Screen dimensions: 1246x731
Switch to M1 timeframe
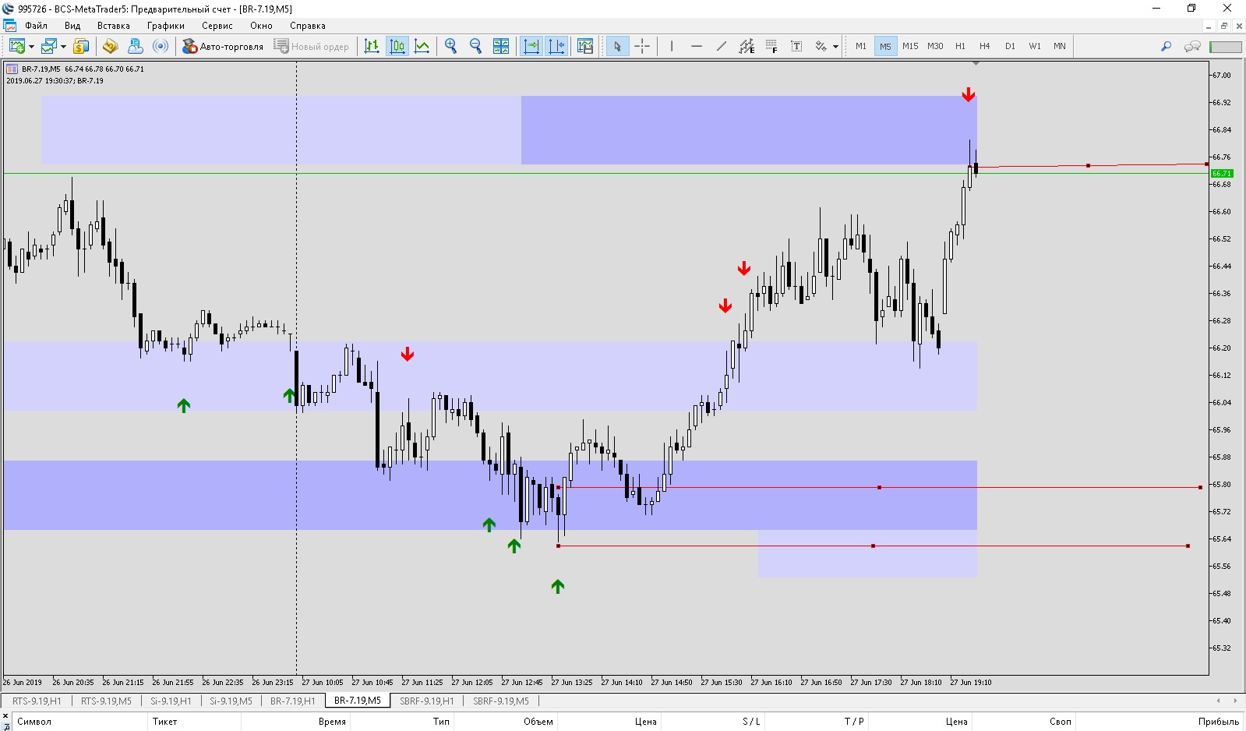coord(861,46)
